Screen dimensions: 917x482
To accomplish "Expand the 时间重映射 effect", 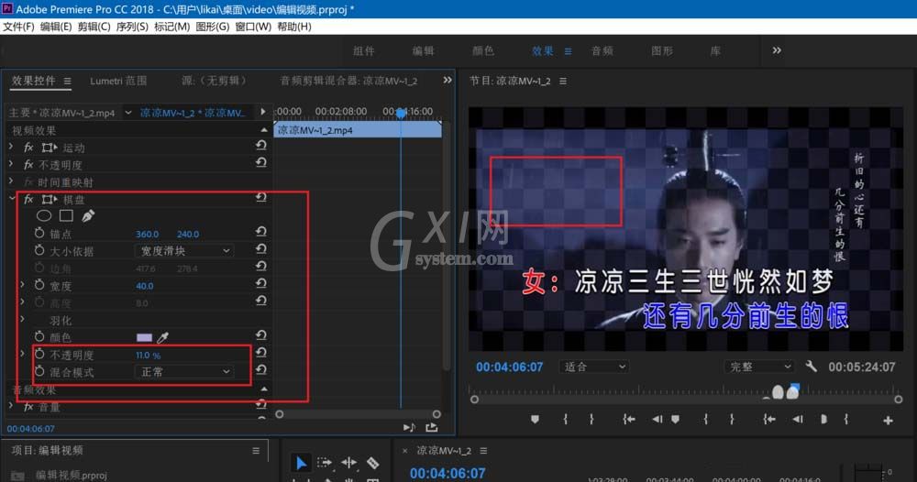I will coord(11,181).
